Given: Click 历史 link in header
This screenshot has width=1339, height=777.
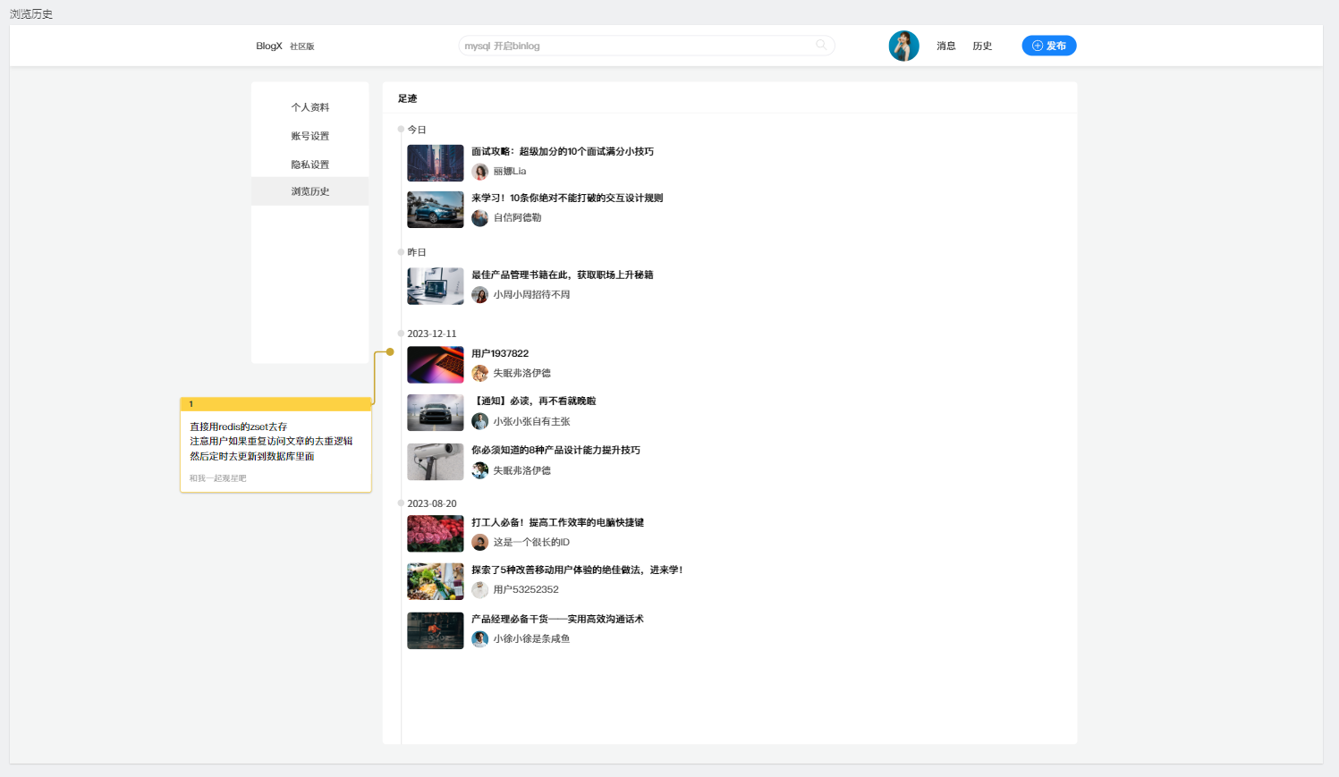Looking at the screenshot, I should pos(982,46).
